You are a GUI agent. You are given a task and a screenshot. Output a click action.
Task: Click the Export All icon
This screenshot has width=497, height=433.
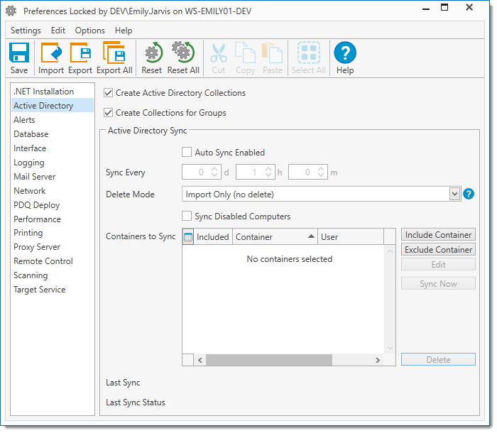point(114,54)
